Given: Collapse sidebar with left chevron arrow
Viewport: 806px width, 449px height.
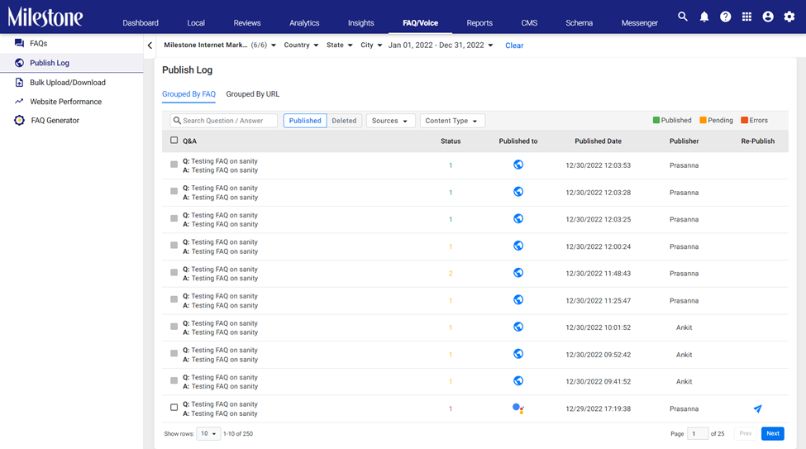Looking at the screenshot, I should pyautogui.click(x=150, y=45).
